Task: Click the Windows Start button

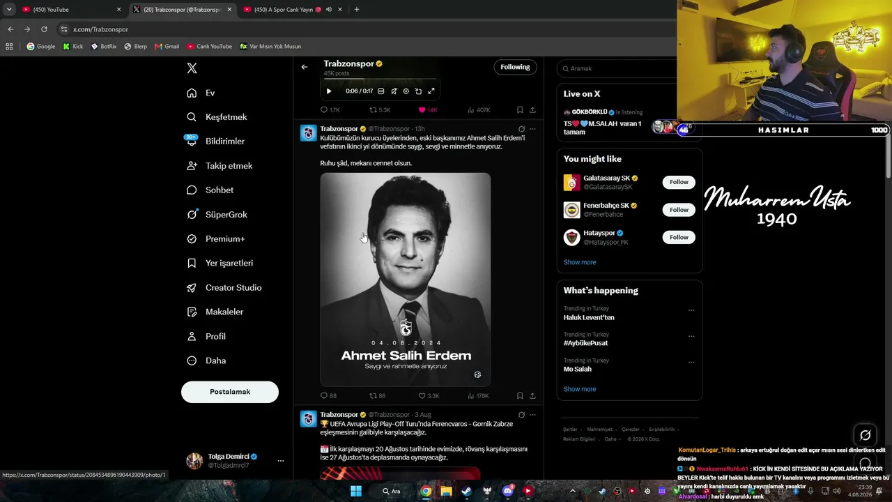Action: click(x=355, y=491)
